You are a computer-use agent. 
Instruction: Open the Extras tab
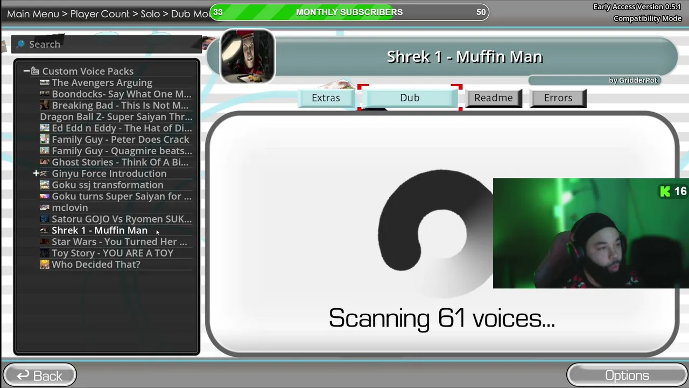coord(326,98)
